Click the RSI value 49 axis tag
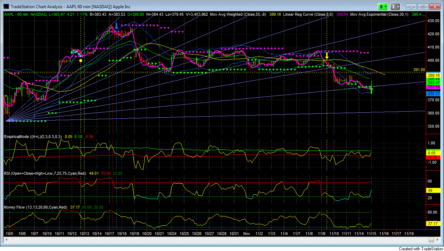Viewport: 444px width, 251px height. pos(434,190)
